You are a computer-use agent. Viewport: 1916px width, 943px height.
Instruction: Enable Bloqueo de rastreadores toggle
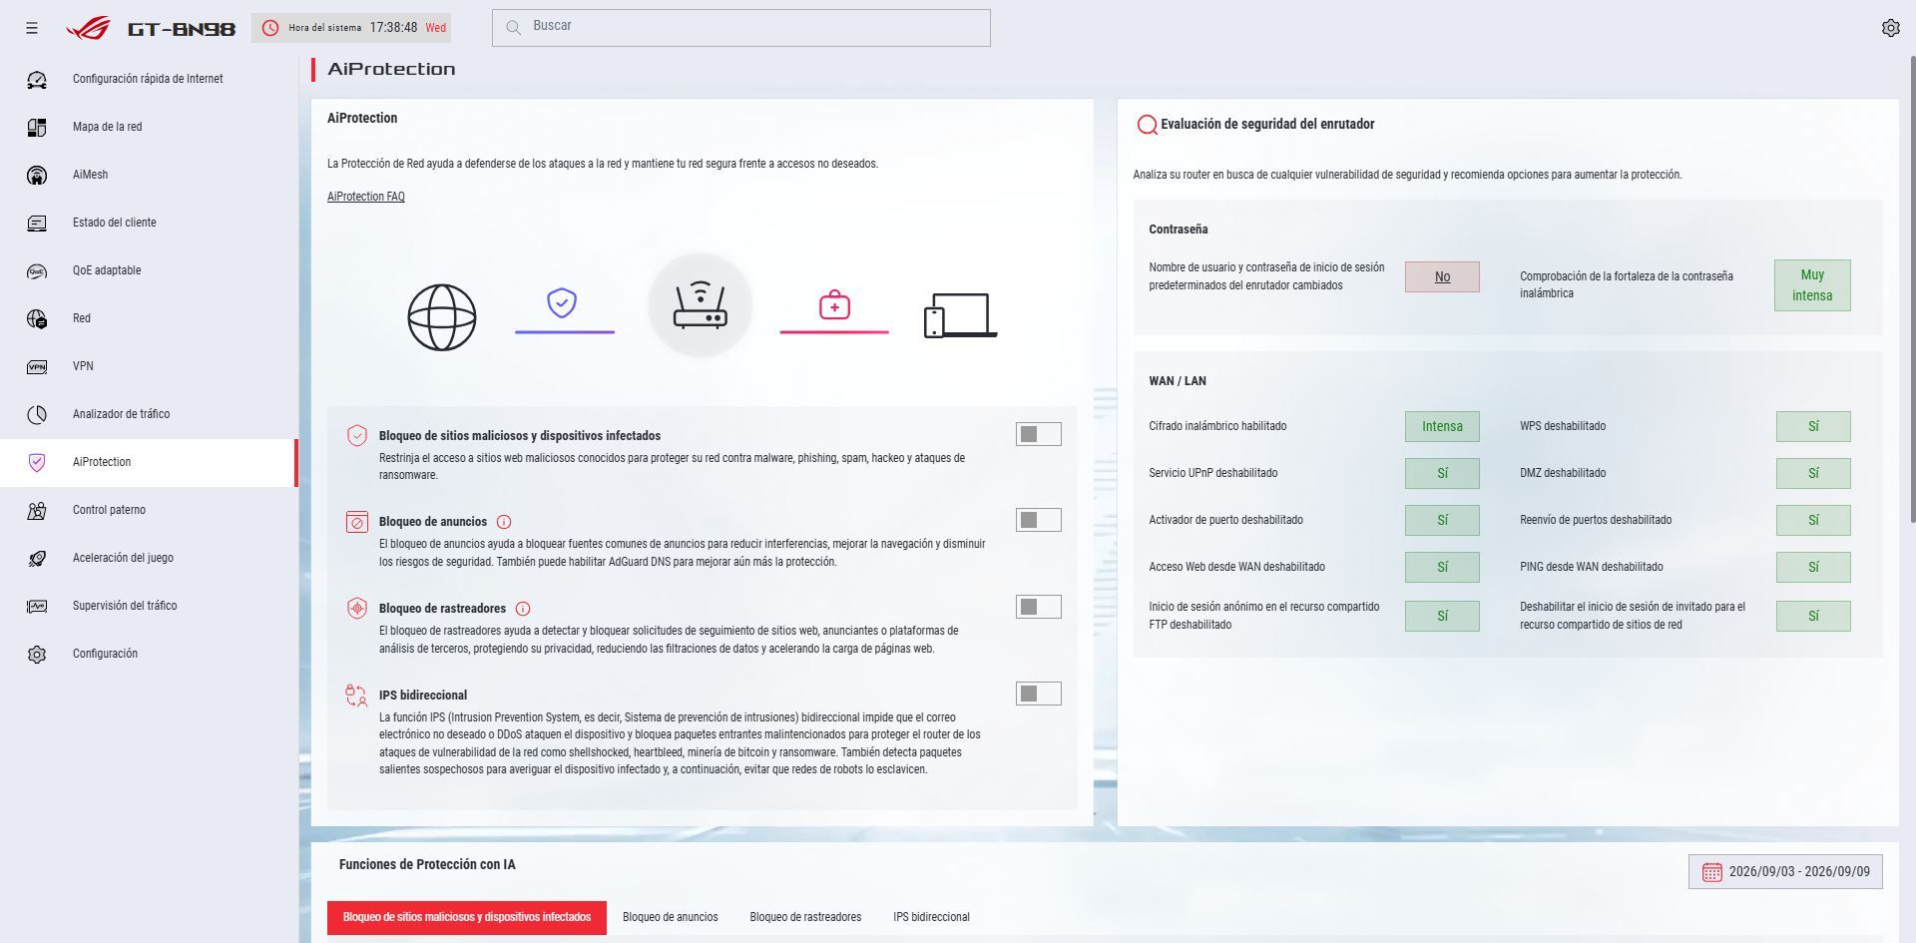tap(1038, 607)
